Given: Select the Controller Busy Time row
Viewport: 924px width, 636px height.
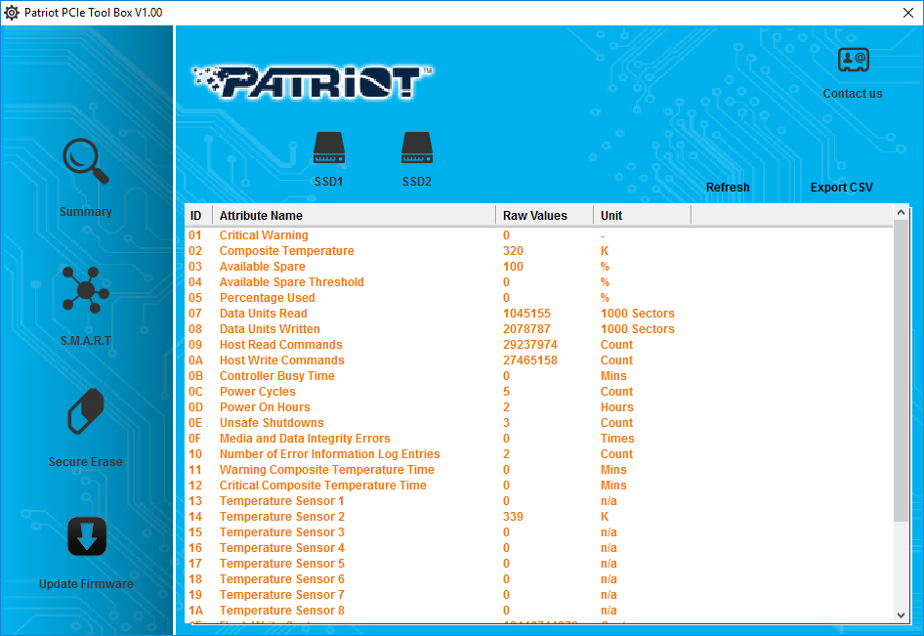Looking at the screenshot, I should point(538,376).
